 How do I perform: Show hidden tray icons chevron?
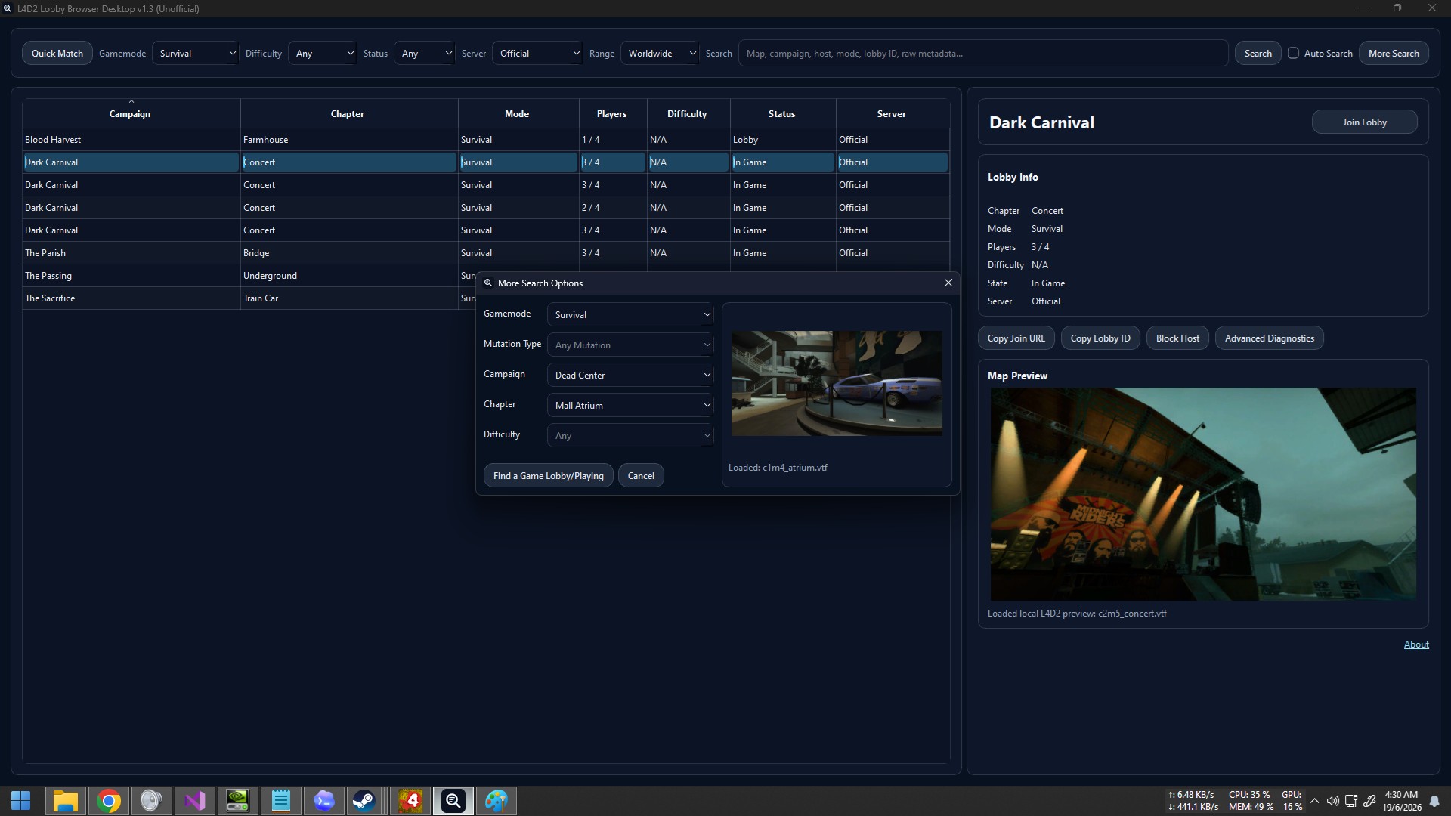(x=1315, y=801)
